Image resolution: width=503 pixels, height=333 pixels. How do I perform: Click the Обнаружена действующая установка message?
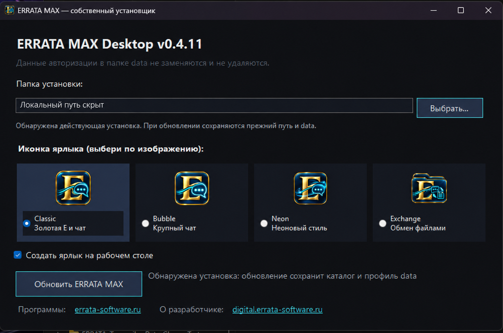(x=166, y=126)
